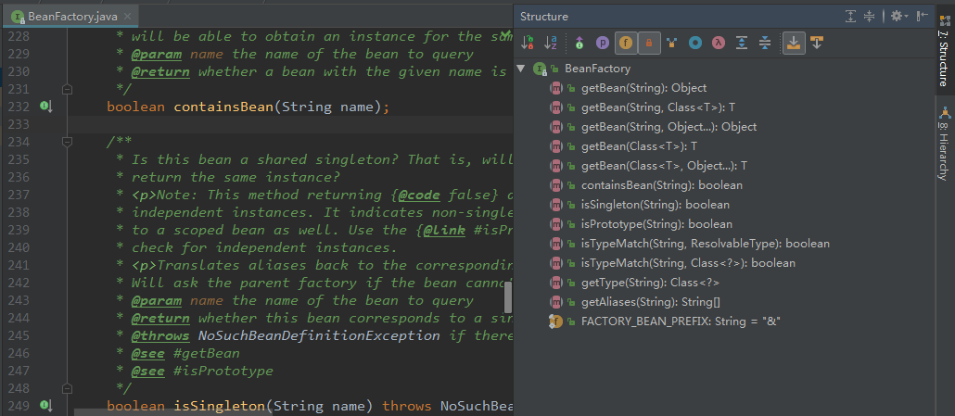Click the Show Properties 'p' icon
Viewport: 955px width, 416px height.
coord(603,43)
